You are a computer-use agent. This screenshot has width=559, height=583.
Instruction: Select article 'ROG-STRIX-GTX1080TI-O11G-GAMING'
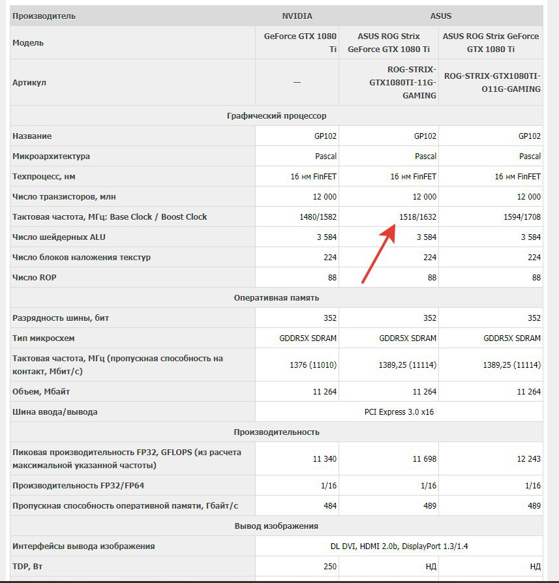(x=492, y=83)
